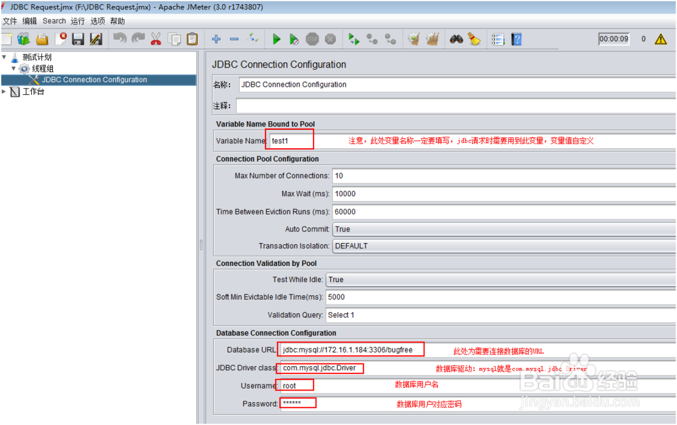Screen dimensions: 677x425
Task: Copy the selected element
Action: point(175,39)
